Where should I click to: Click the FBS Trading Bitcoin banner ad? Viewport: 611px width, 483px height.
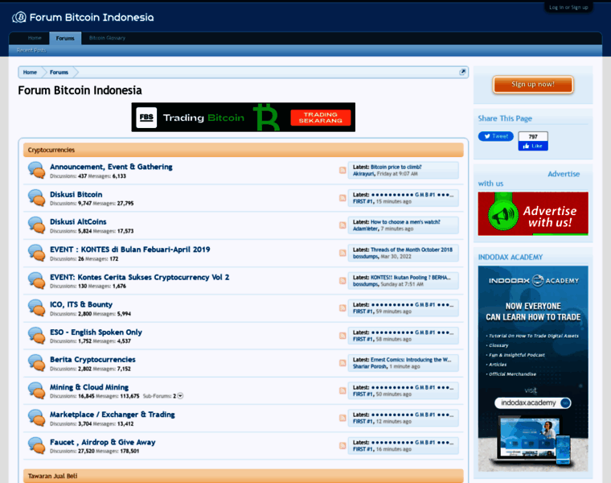(x=243, y=117)
